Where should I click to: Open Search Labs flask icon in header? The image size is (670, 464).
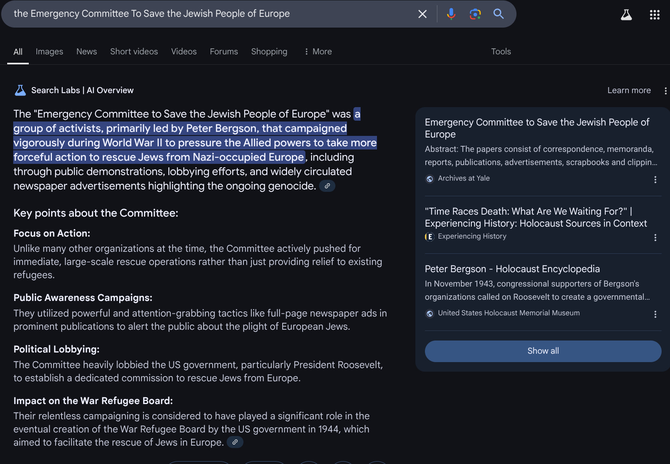pos(626,15)
